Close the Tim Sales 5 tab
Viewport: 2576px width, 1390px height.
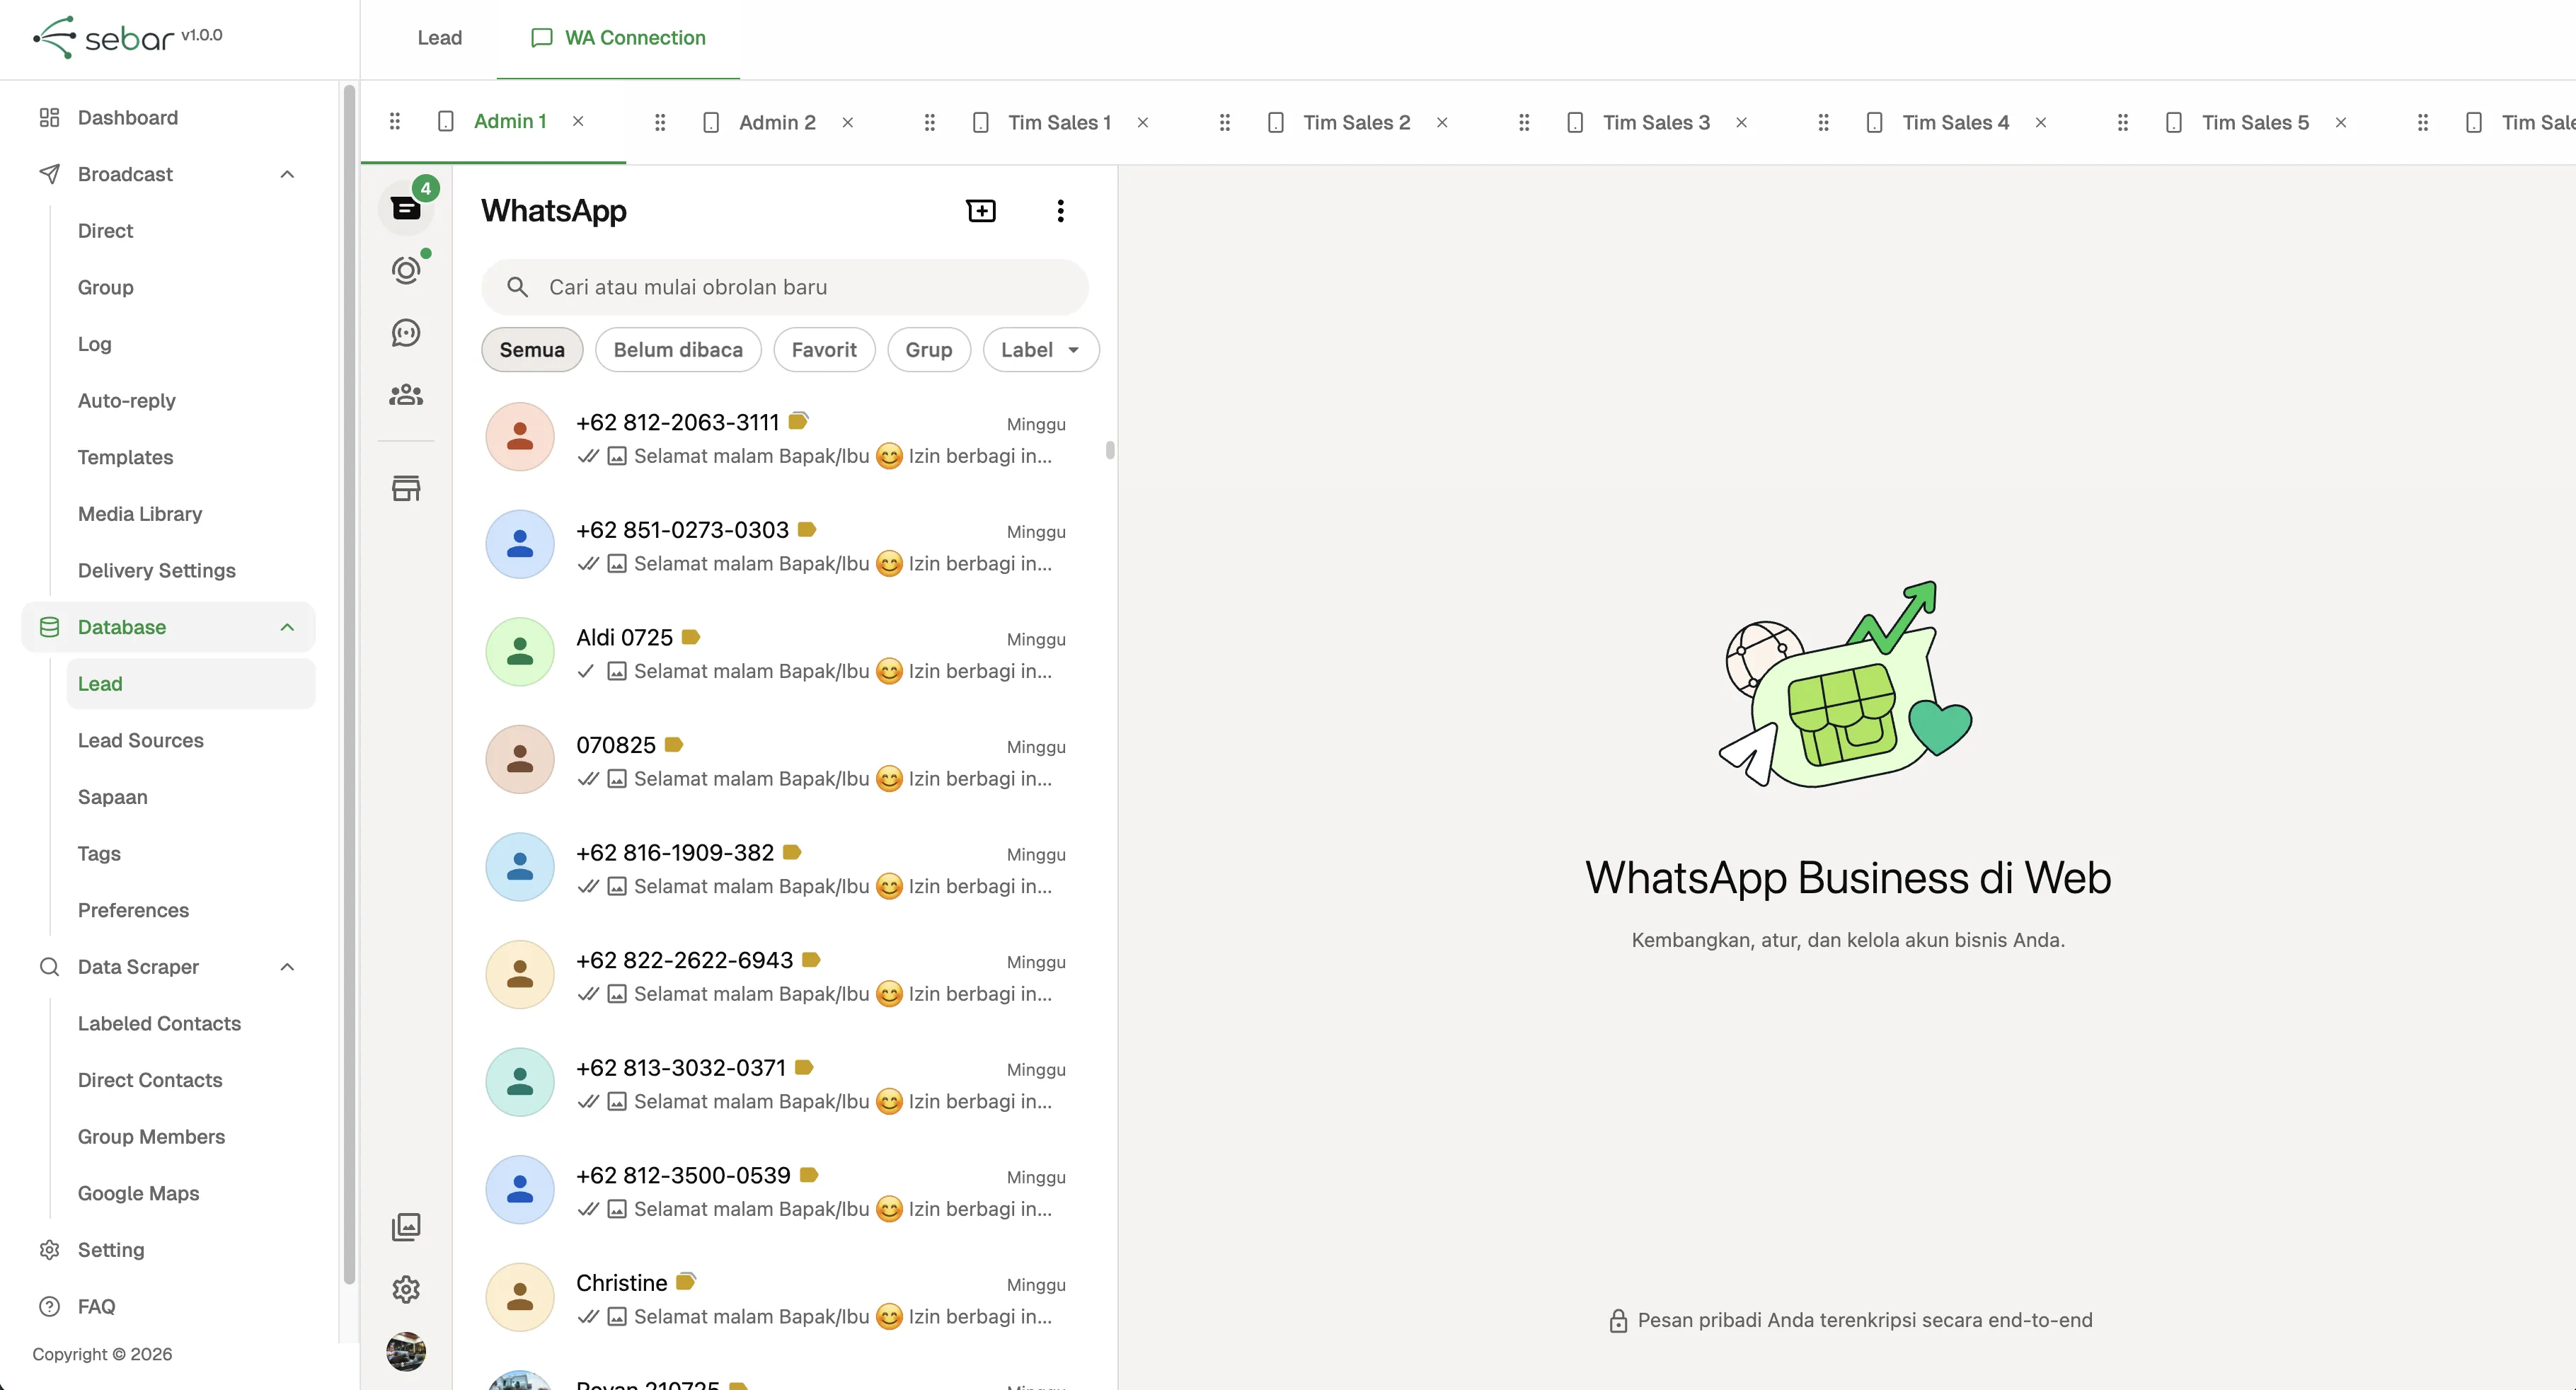coord(2341,122)
